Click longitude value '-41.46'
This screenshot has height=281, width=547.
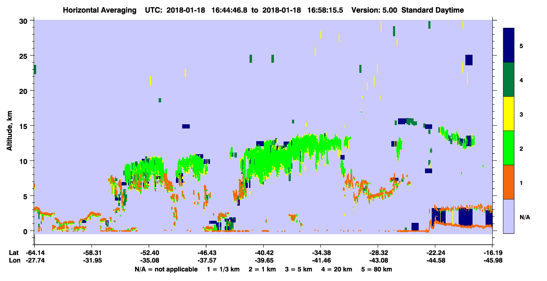click(321, 261)
